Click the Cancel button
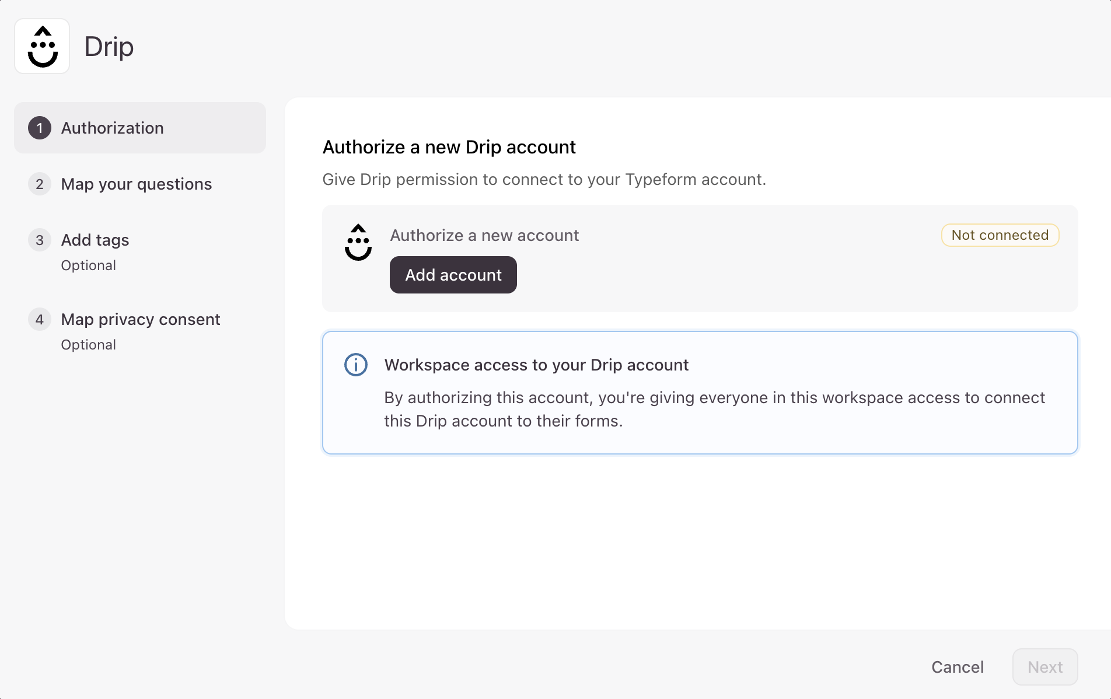 [958, 667]
